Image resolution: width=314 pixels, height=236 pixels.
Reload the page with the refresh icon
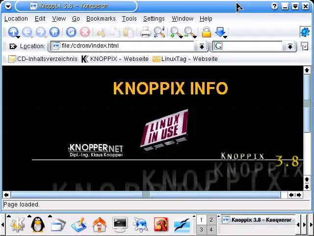[x=71, y=32]
